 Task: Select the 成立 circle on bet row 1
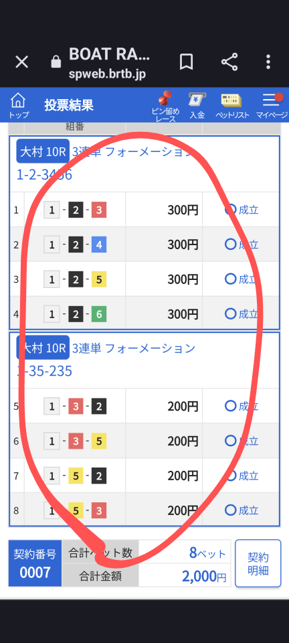pyautogui.click(x=231, y=210)
